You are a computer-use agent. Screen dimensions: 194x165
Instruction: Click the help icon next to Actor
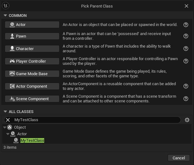(186, 25)
